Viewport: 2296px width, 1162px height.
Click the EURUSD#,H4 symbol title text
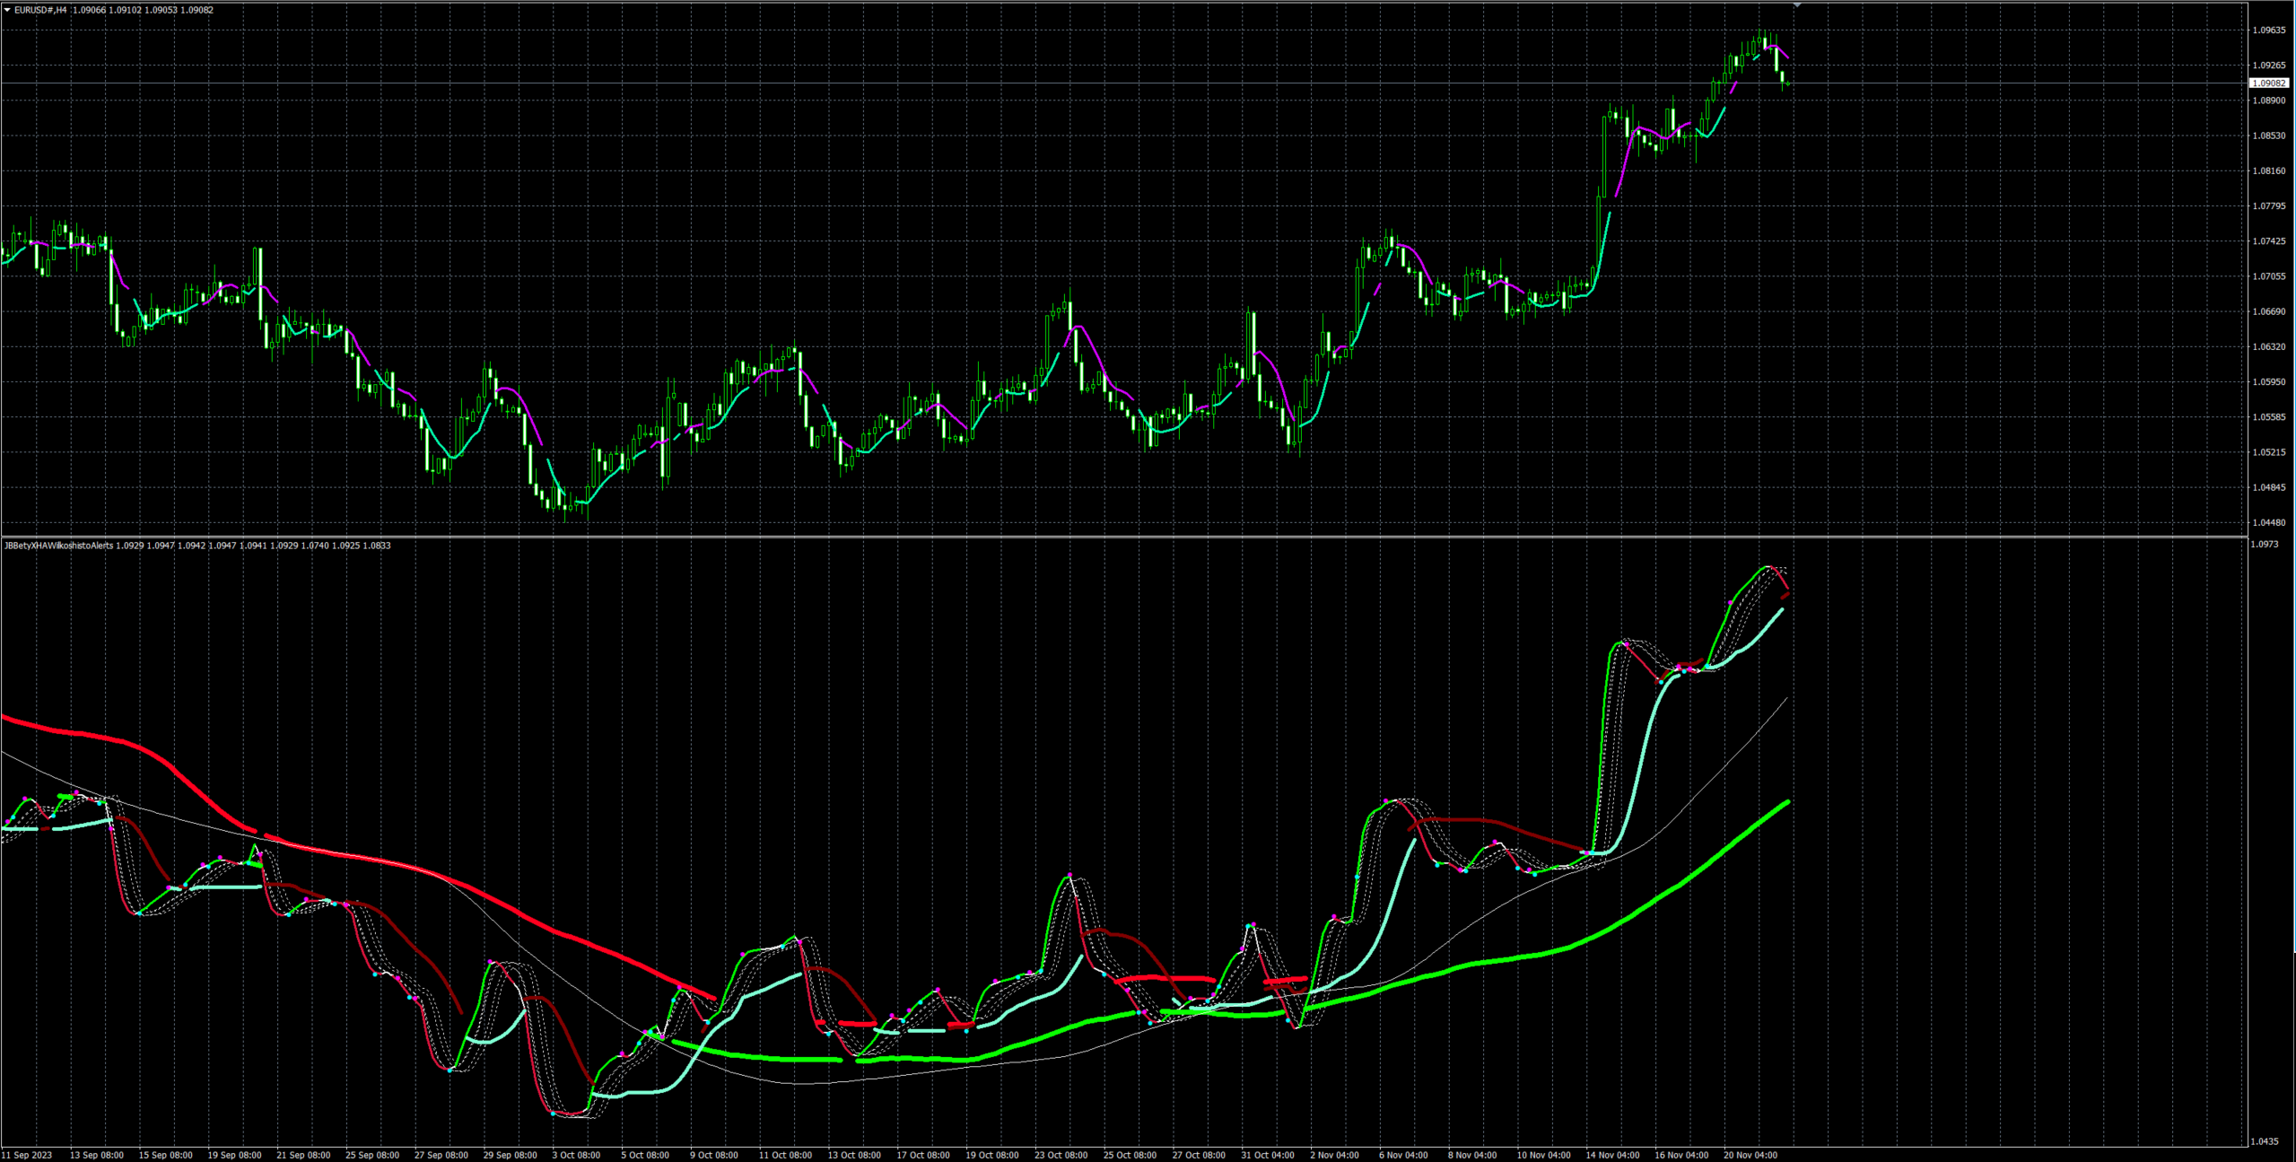tap(40, 10)
